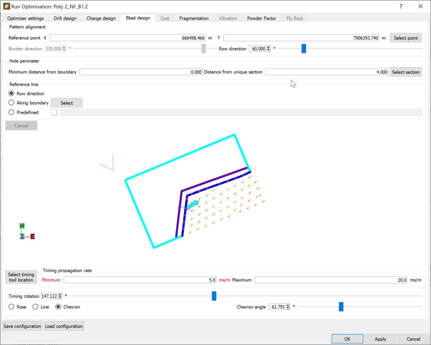Select the Predefined reference line option
The width and height of the screenshot is (431, 345).
[11, 112]
